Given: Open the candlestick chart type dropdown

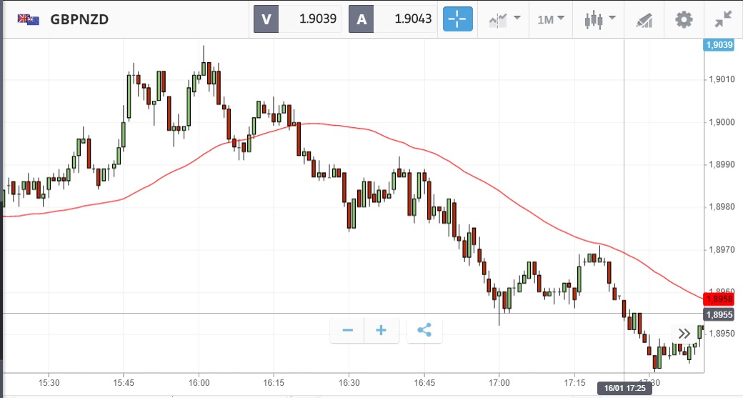Looking at the screenshot, I should [599, 19].
